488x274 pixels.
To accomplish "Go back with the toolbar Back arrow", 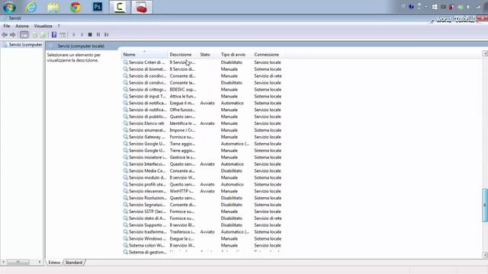I will click(5, 35).
